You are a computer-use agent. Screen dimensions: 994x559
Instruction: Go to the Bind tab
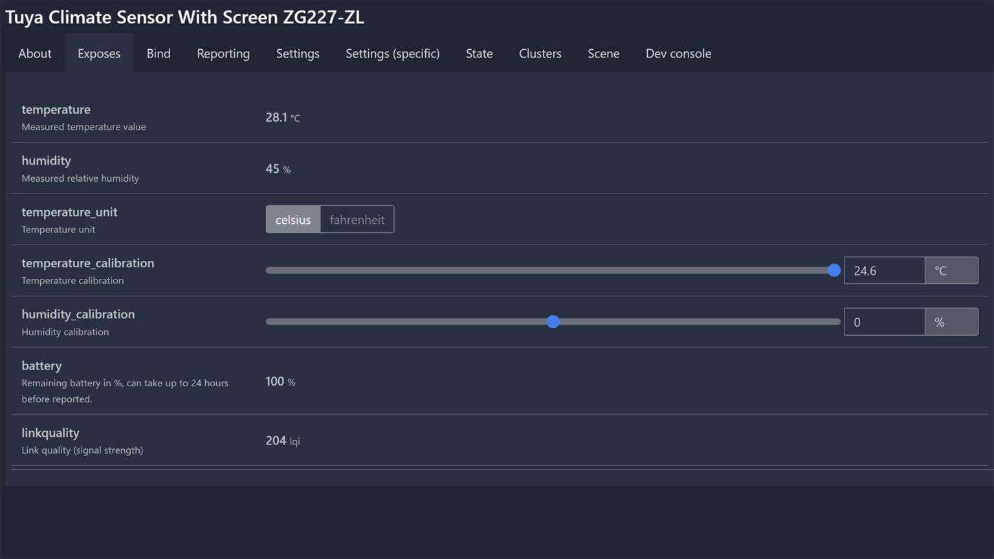pos(159,54)
